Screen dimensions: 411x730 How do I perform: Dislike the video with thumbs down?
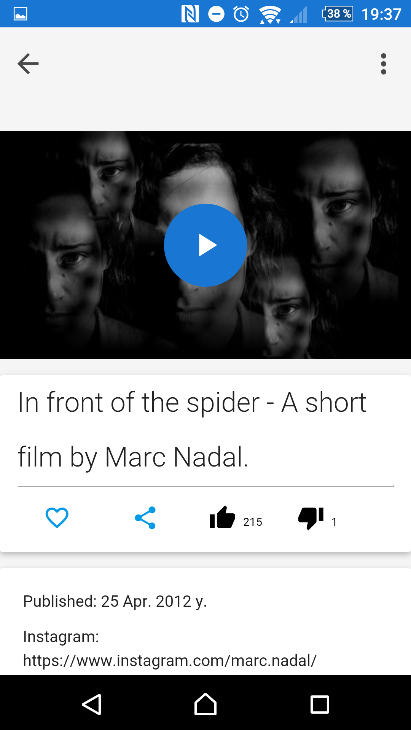tap(311, 518)
